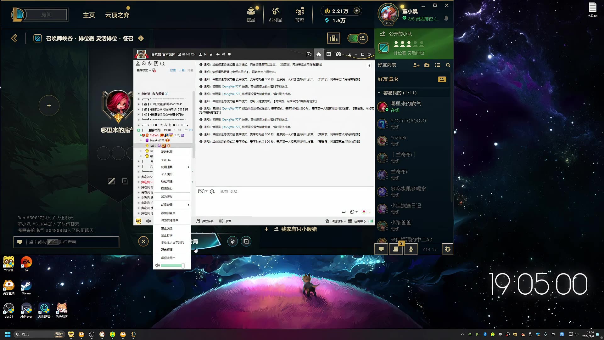Open the League 藏品 collection icon
Screen dimensions: 604x340
pos(251,15)
